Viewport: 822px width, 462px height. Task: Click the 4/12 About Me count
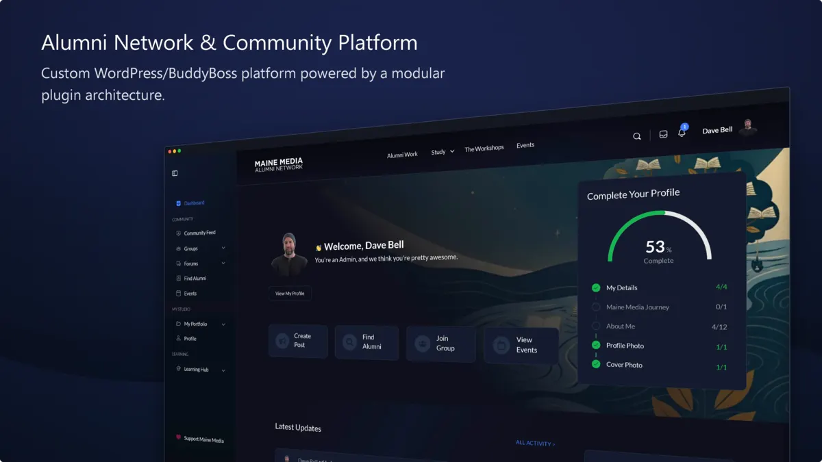pyautogui.click(x=719, y=327)
